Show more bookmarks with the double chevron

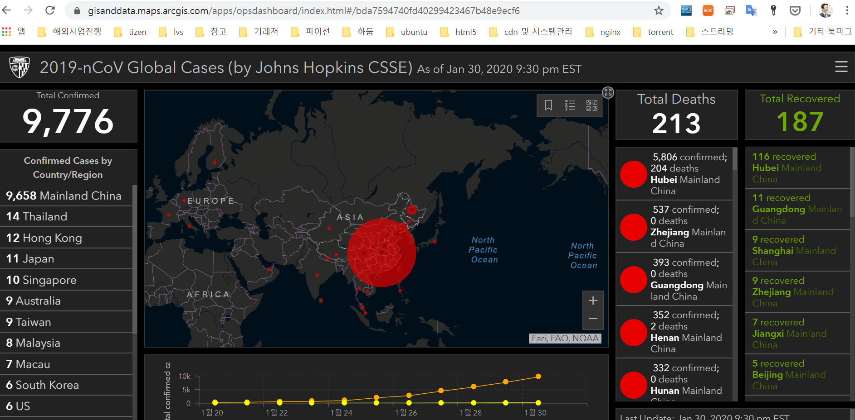[775, 32]
